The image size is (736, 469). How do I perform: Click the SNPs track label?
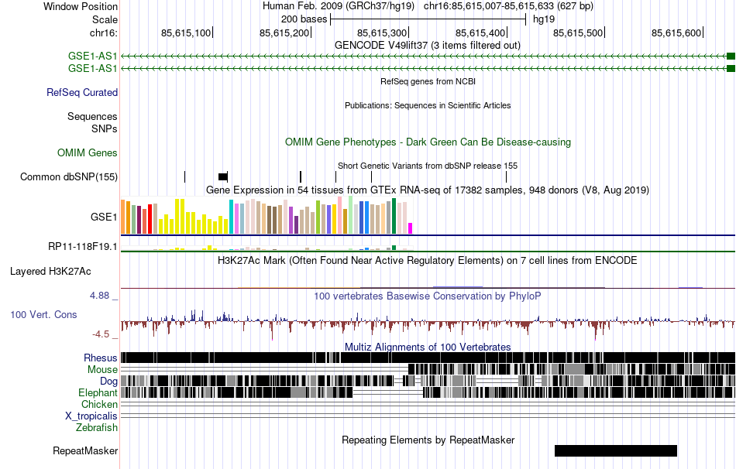point(105,128)
